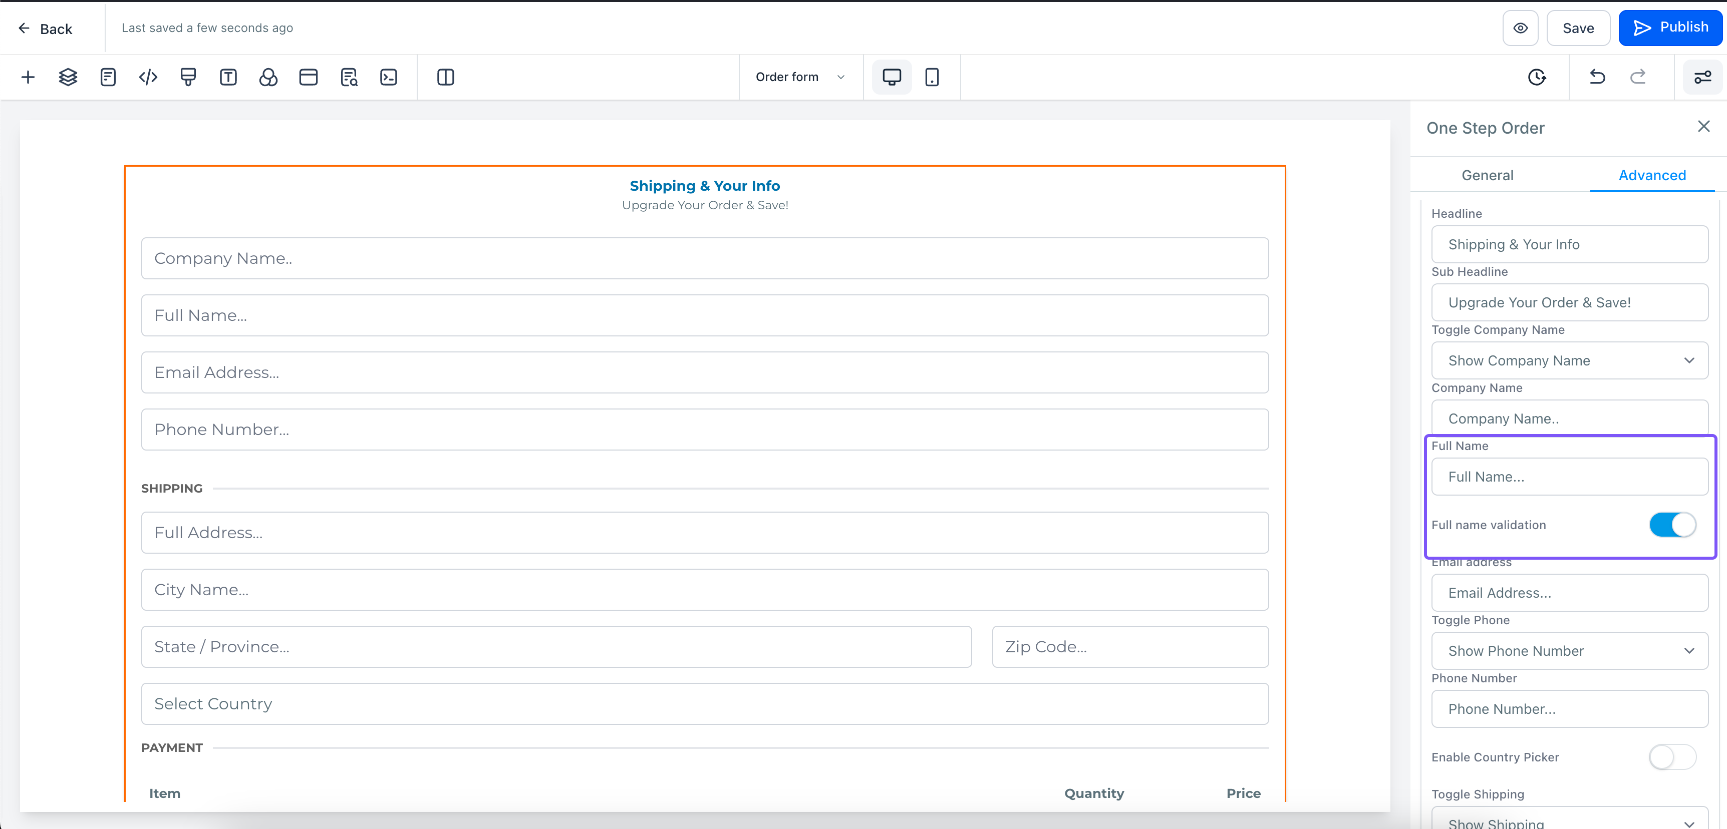Viewport: 1727px width, 829px height.
Task: Click the custom code brackets icon
Action: click(x=148, y=77)
